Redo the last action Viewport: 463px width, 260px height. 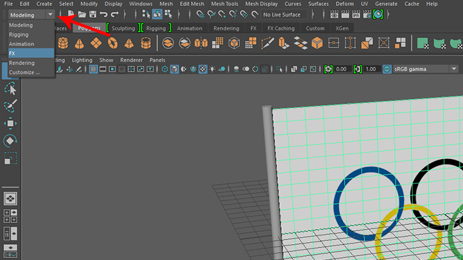pyautogui.click(x=114, y=14)
